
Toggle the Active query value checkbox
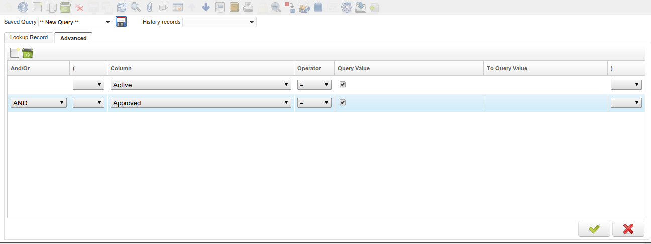343,84
